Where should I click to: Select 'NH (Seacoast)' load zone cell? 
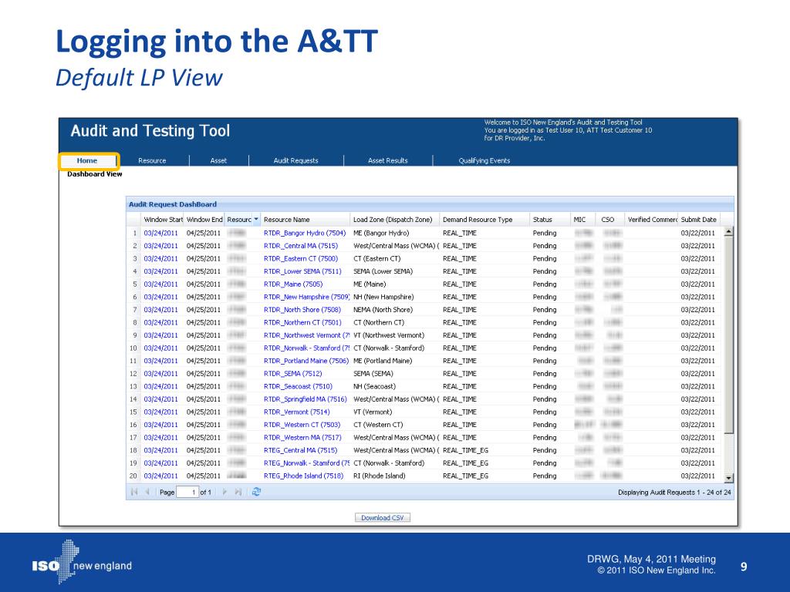pyautogui.click(x=374, y=386)
